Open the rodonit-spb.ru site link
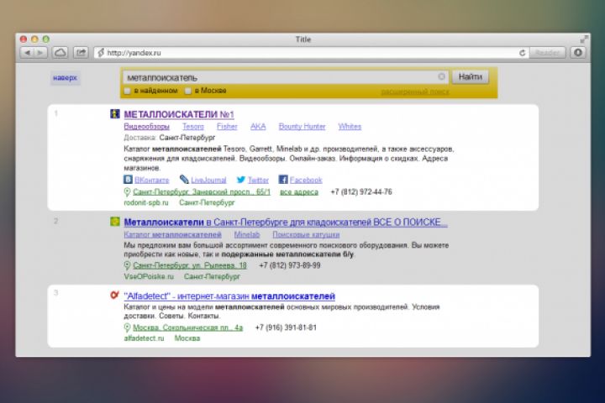This screenshot has height=403, width=605. [146, 203]
